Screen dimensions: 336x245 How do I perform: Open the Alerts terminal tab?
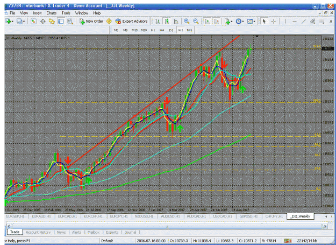point(76,232)
